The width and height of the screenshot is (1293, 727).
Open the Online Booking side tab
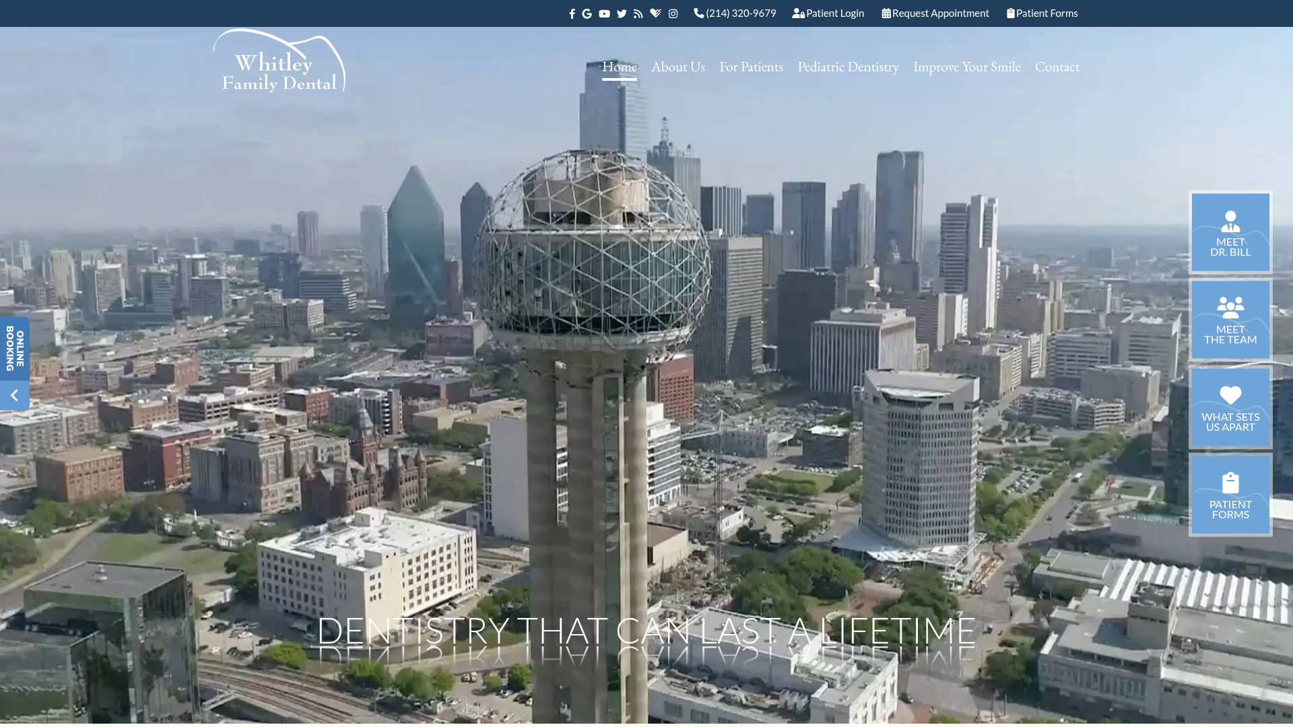15,349
